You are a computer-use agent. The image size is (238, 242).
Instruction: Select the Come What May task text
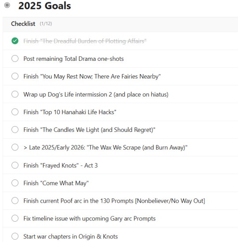(x=56, y=183)
